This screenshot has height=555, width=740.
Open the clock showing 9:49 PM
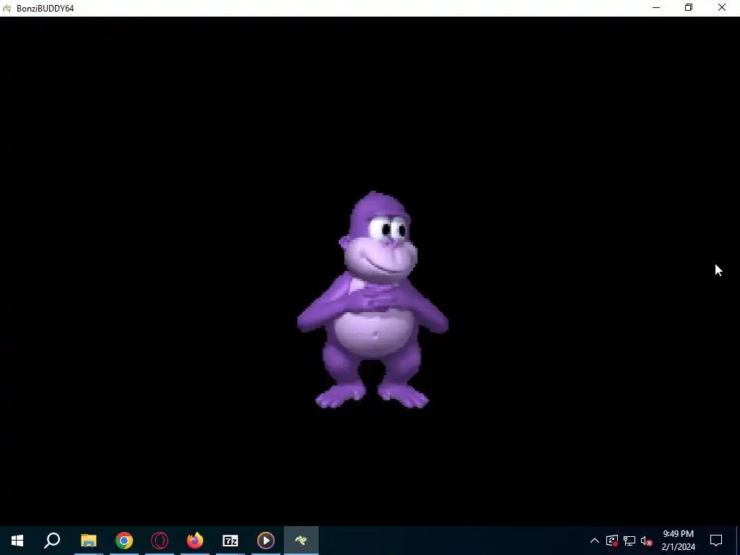click(x=678, y=541)
